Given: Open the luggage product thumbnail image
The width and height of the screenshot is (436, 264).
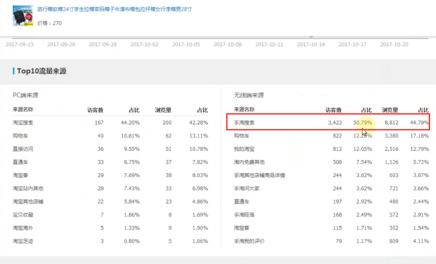Looking at the screenshot, I should click(x=23, y=16).
